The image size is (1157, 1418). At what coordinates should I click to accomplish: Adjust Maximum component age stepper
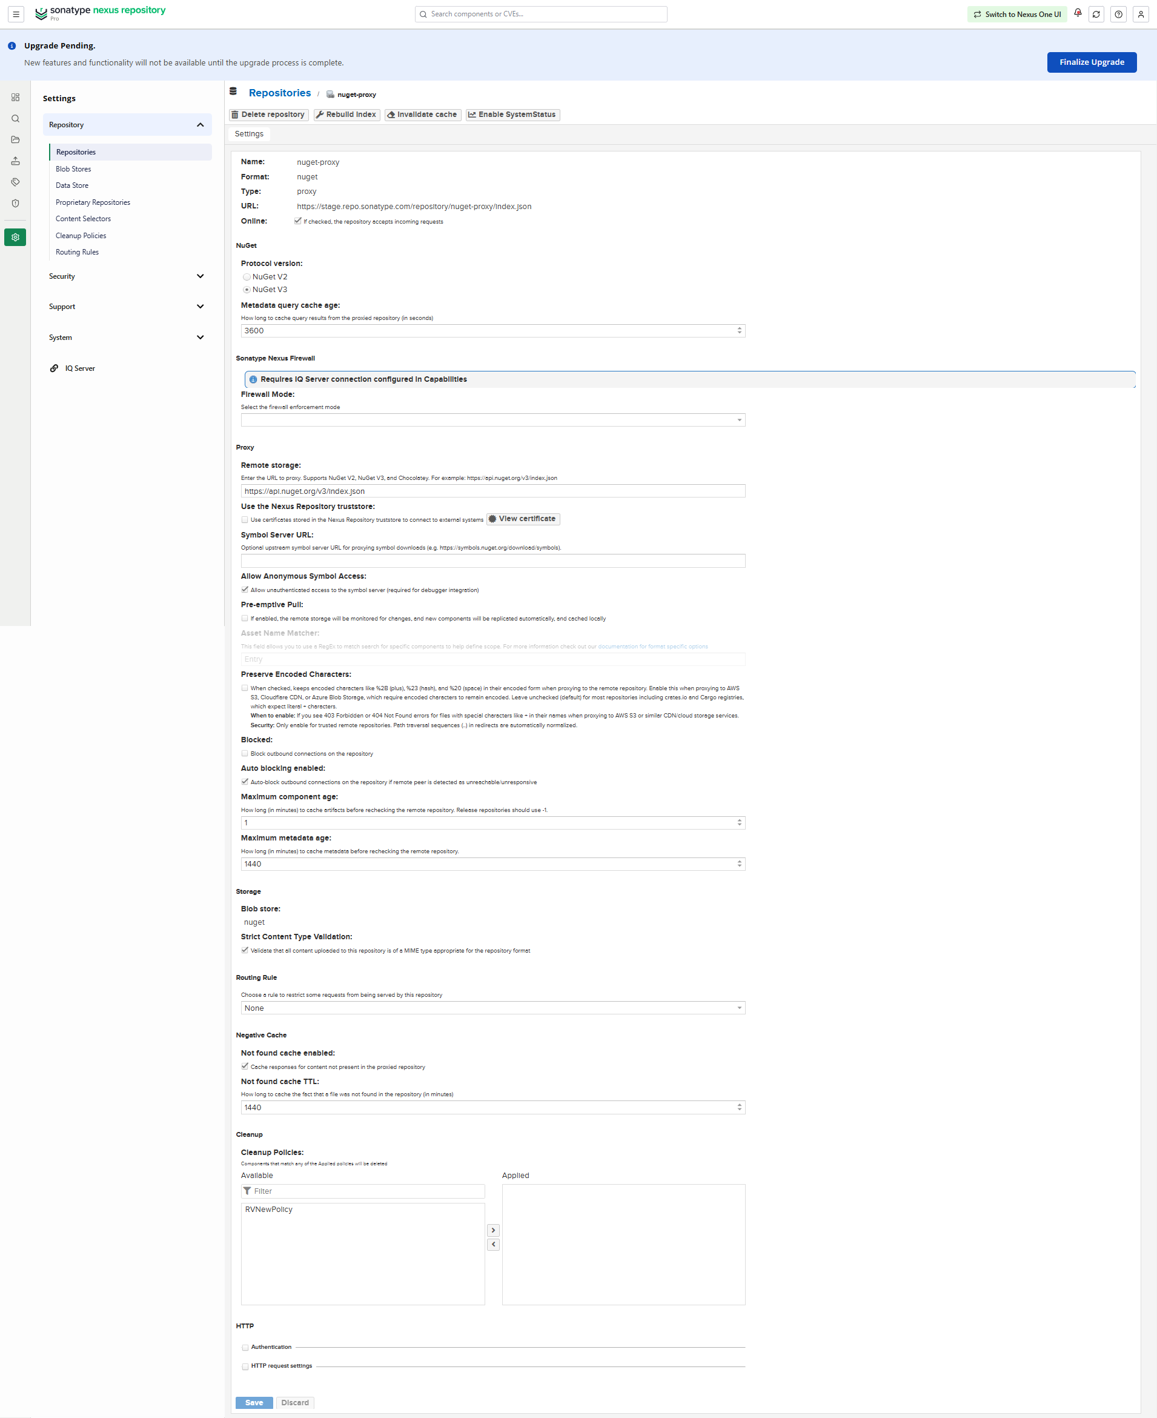click(x=739, y=823)
